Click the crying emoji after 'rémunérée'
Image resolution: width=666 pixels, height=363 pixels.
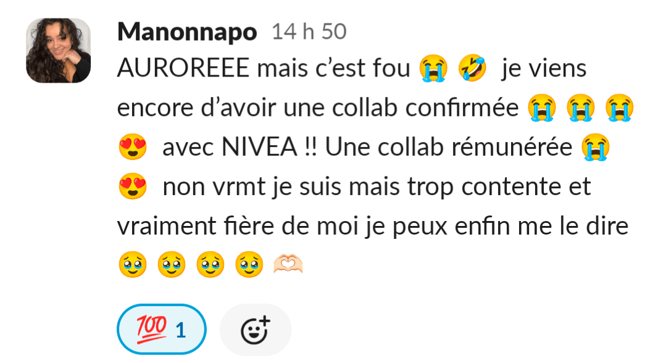(596, 147)
